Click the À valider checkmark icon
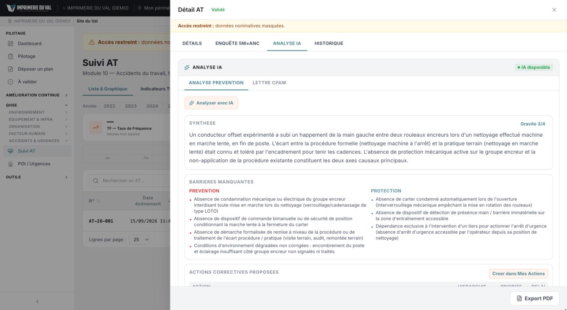The height and width of the screenshot is (310, 567). pyautogui.click(x=10, y=82)
